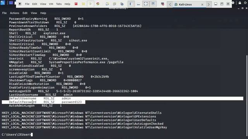Click the DefaultPassword entry name
248x139 pixels.
click(x=22, y=102)
